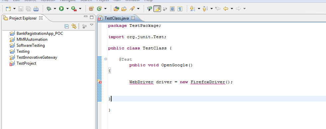Click the greyed-out icon in Project Explorer toolbar

(84, 26)
